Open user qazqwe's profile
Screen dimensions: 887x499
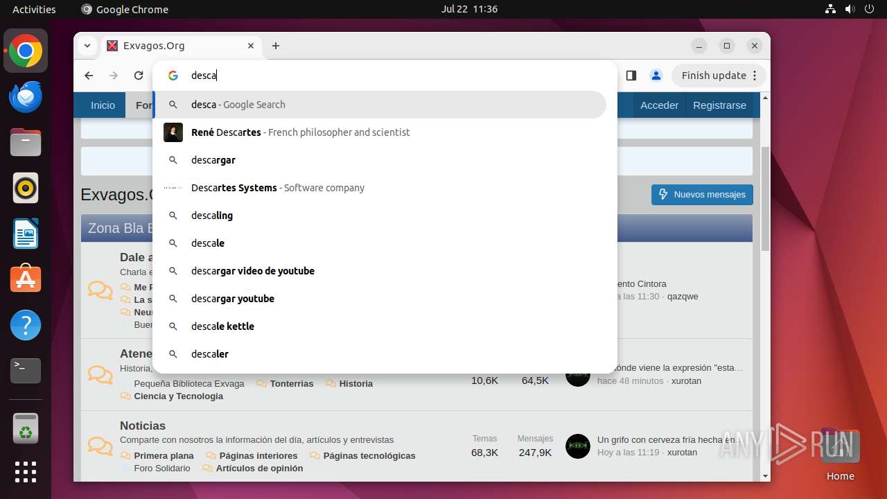pos(683,296)
